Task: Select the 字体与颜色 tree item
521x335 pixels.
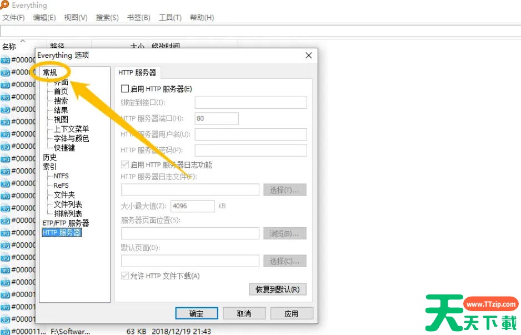Action: point(72,138)
